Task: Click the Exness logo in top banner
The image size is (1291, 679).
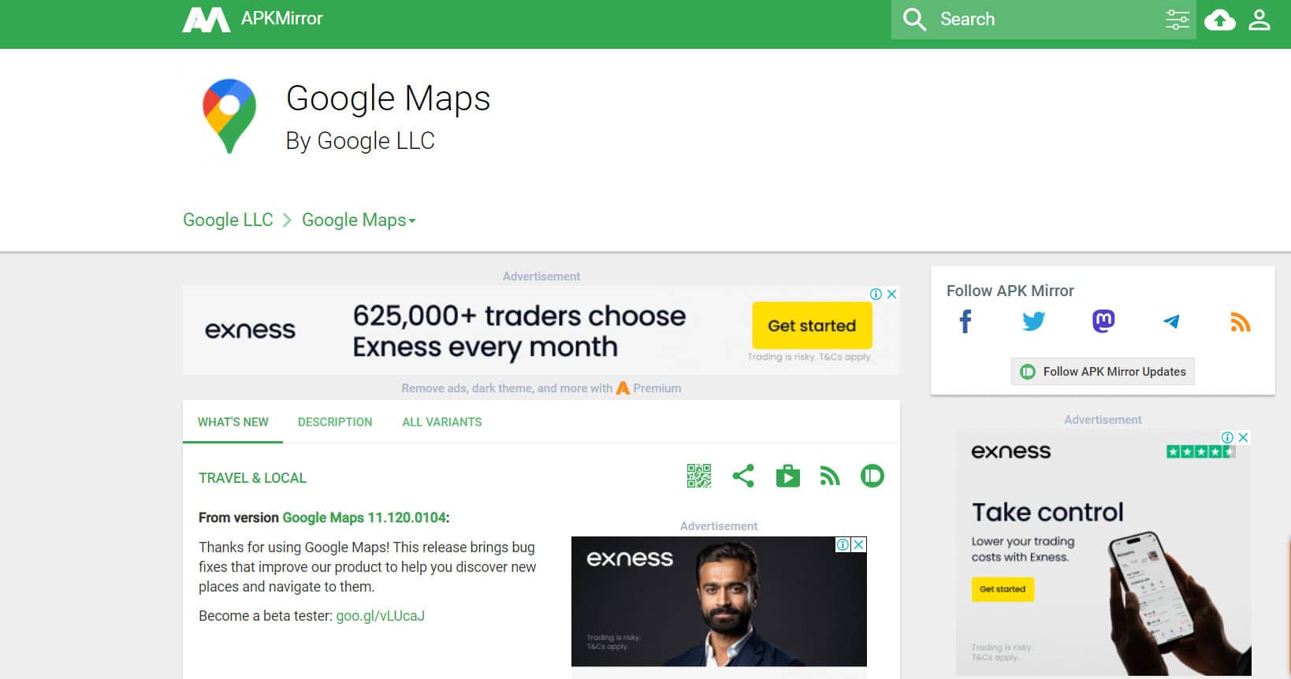Action: [x=250, y=330]
